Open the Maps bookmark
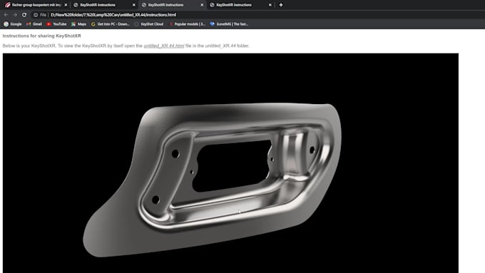The height and width of the screenshot is (273, 485). 78,24
